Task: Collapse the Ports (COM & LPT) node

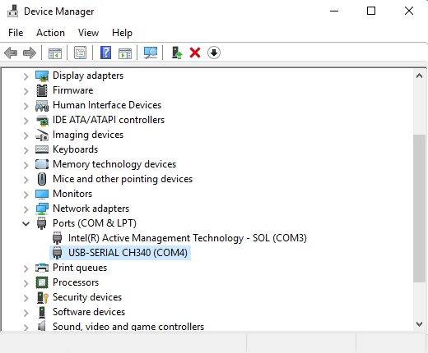Action: click(x=26, y=223)
